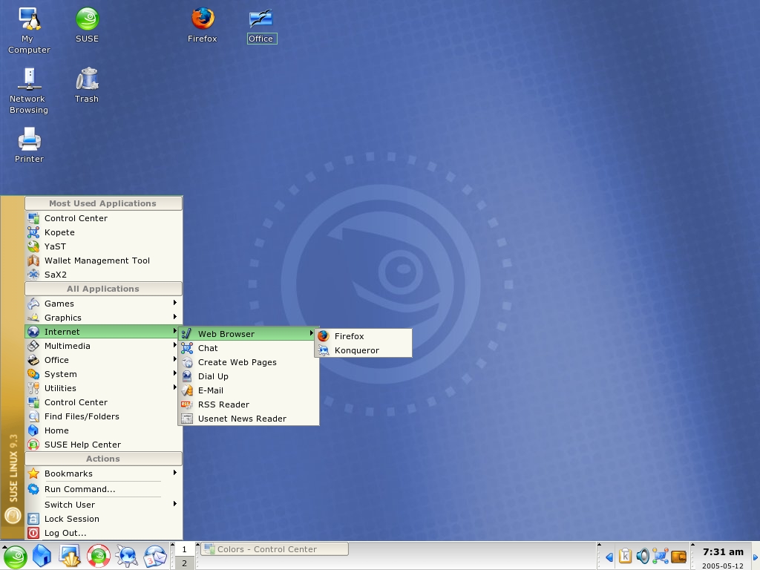Image resolution: width=760 pixels, height=570 pixels.
Task: Launch Konqueror from the panel icon
Action: [x=126, y=556]
